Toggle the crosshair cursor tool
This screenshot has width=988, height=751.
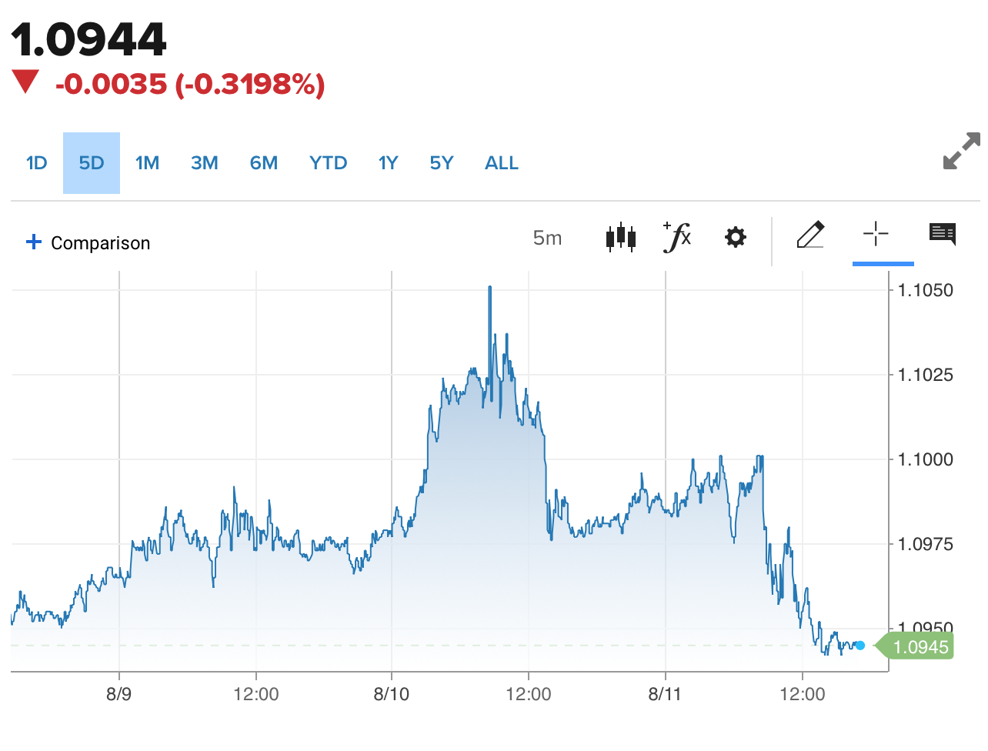point(876,234)
